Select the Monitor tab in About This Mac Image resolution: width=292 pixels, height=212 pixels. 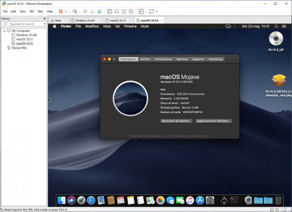click(x=145, y=59)
